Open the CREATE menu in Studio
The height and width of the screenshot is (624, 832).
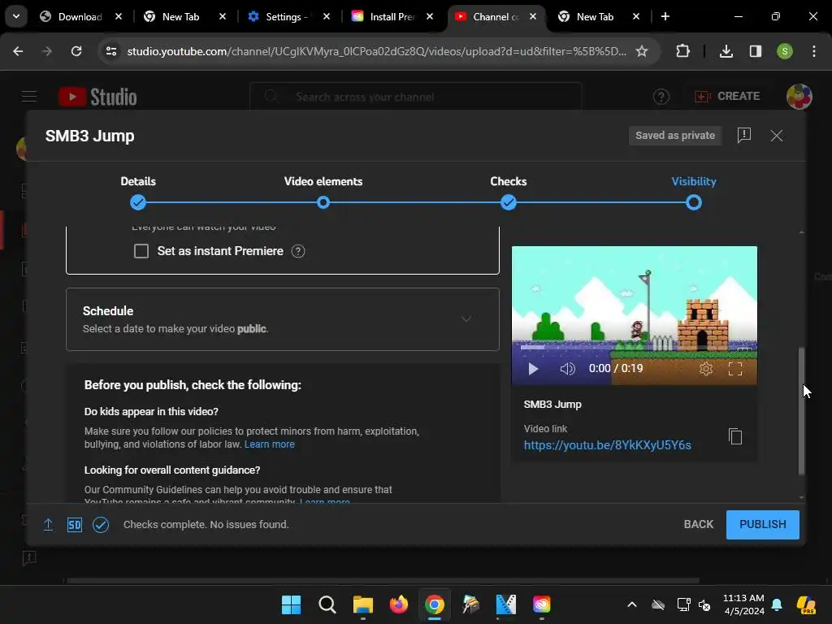coord(727,96)
